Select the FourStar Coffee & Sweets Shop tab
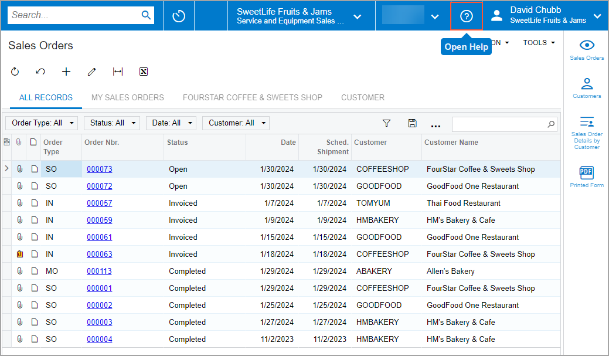This screenshot has height=356, width=609. 252,97
